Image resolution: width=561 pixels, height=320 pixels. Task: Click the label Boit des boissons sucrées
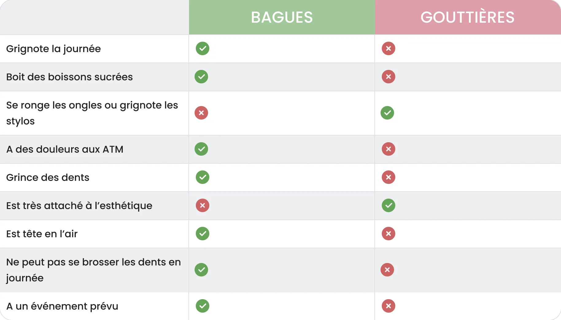pos(69,77)
